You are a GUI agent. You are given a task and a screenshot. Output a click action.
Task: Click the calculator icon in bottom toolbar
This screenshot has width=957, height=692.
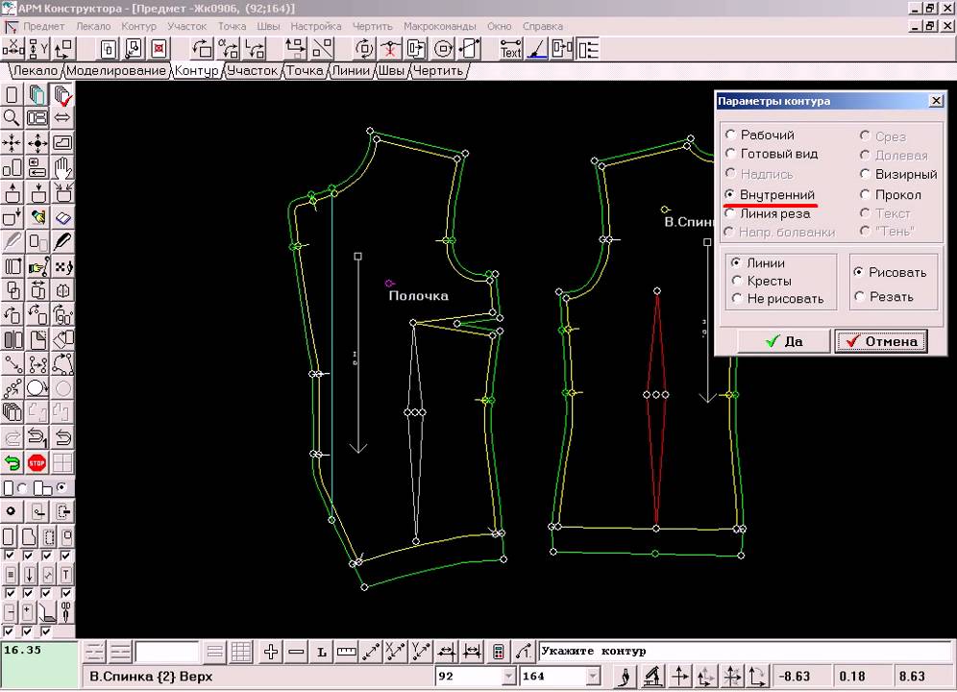(498, 652)
